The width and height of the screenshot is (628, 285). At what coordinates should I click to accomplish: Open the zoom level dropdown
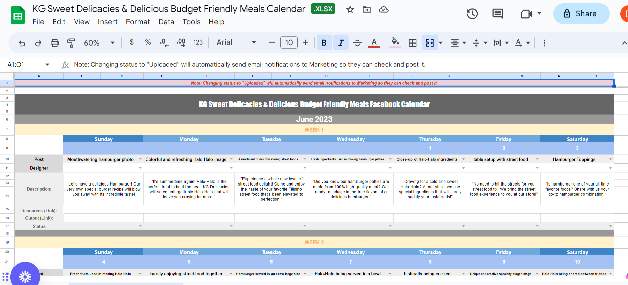click(99, 43)
